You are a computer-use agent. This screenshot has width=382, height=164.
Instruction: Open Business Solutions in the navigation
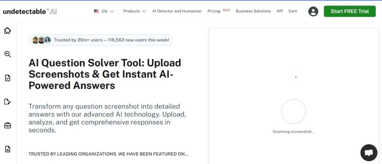253,11
